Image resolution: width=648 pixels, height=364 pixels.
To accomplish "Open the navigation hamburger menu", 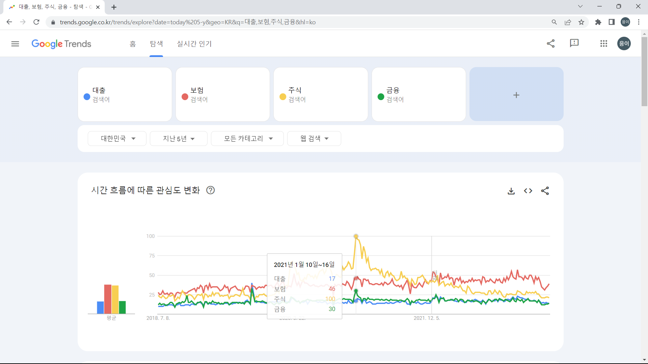I will [x=15, y=43].
